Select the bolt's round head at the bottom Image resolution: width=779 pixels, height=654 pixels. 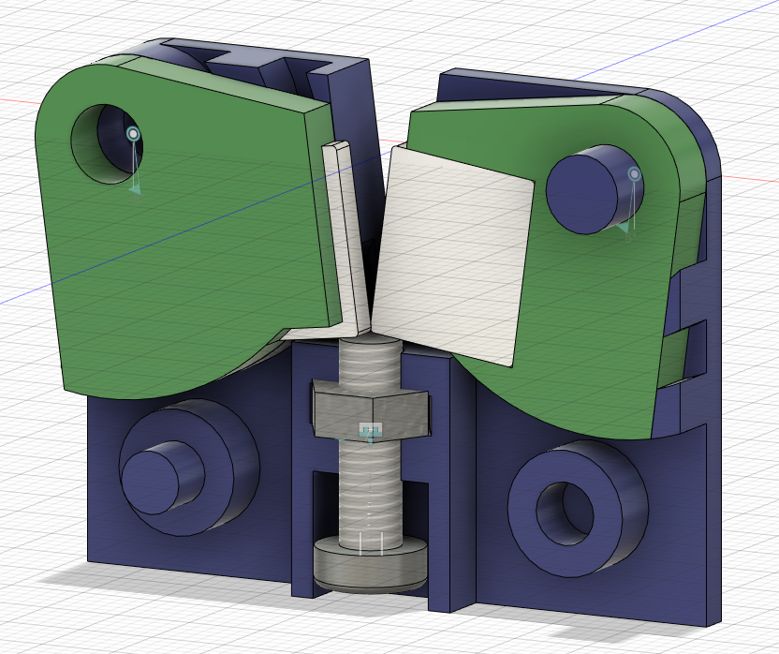(371, 564)
